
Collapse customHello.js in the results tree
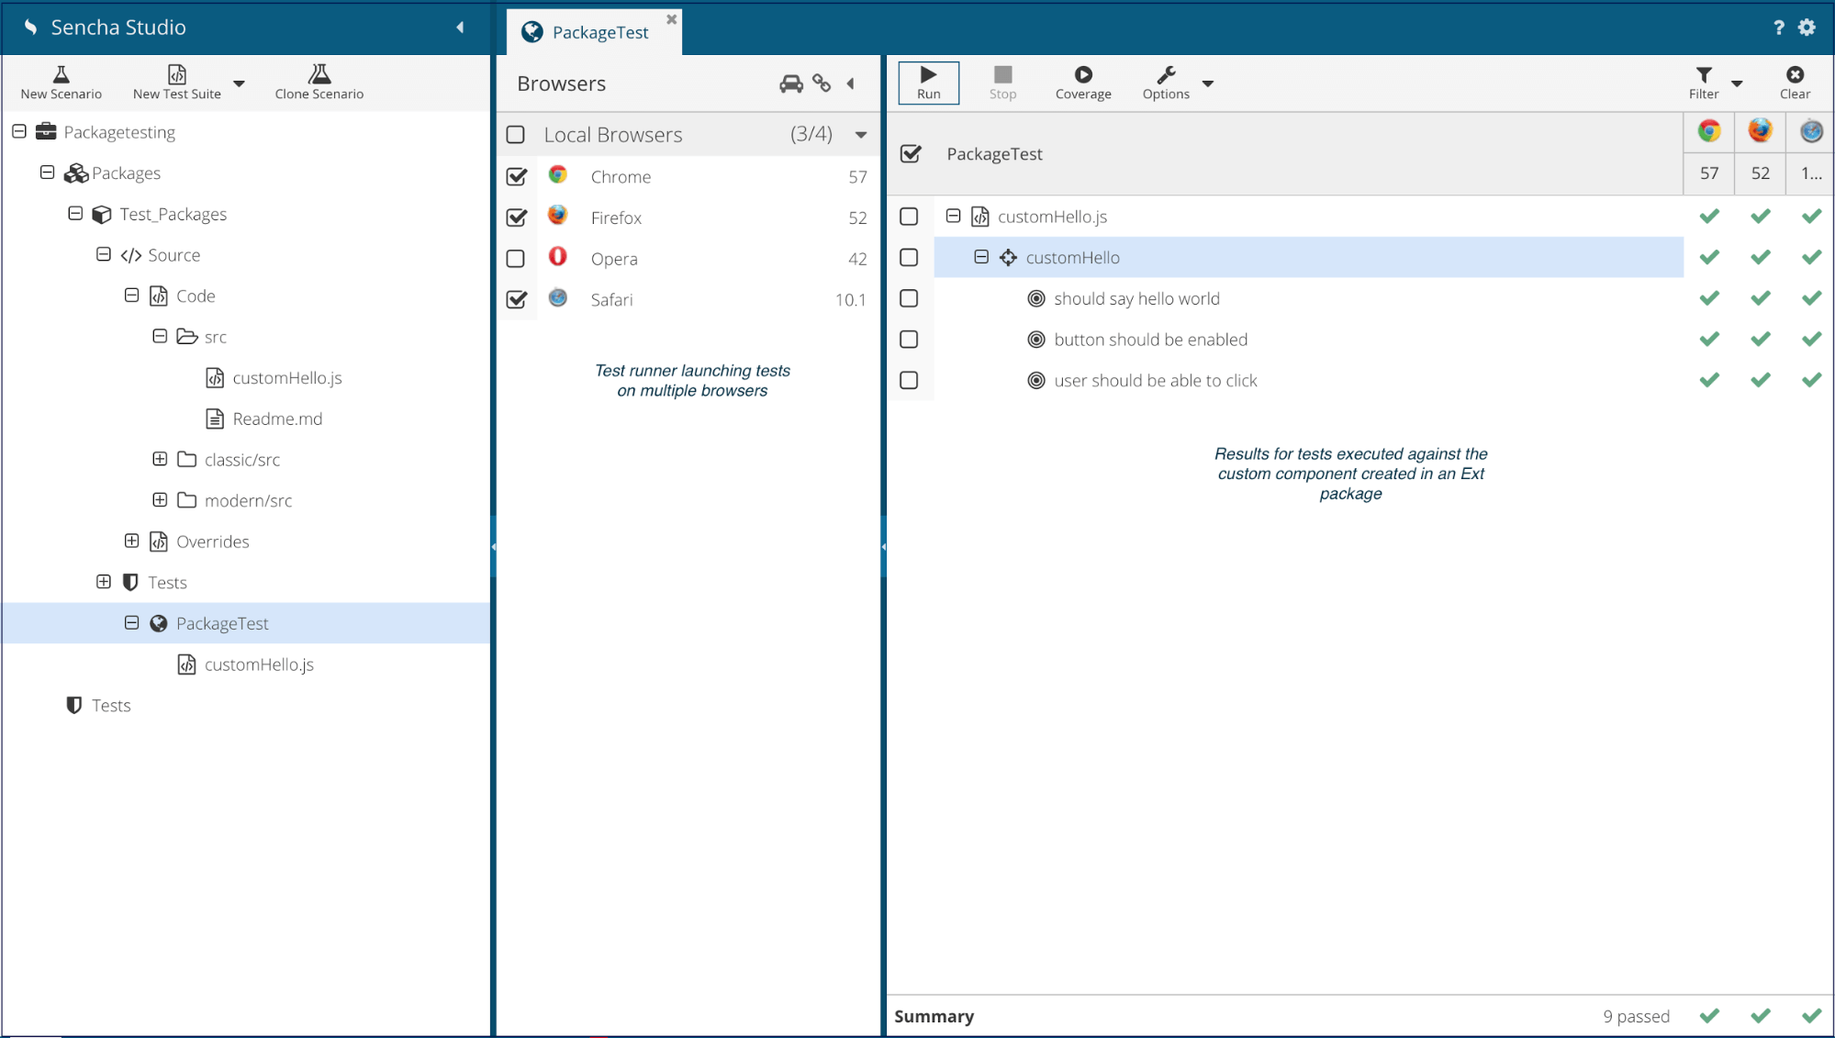pos(953,216)
